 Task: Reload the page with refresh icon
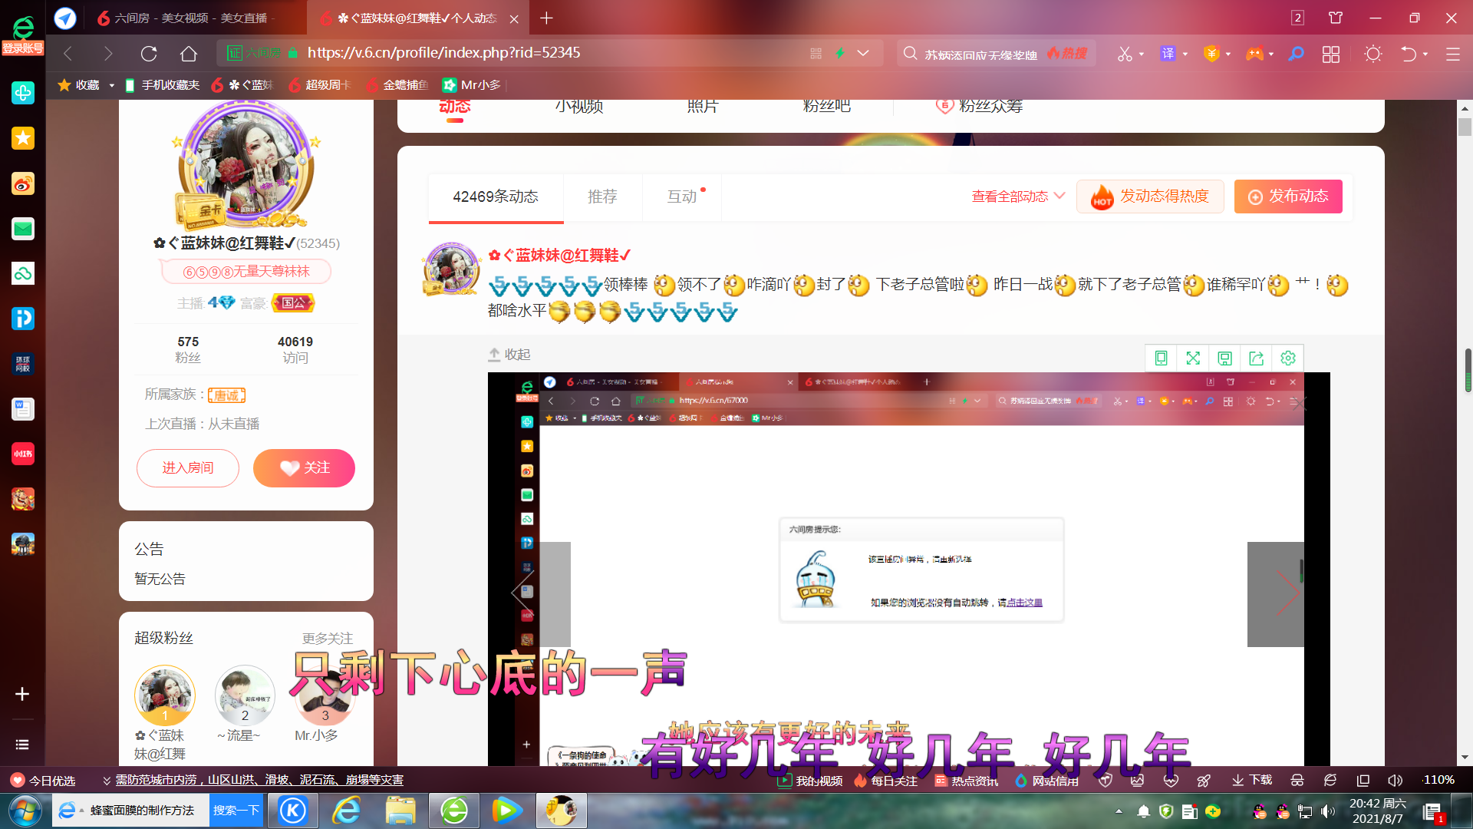pos(149,53)
